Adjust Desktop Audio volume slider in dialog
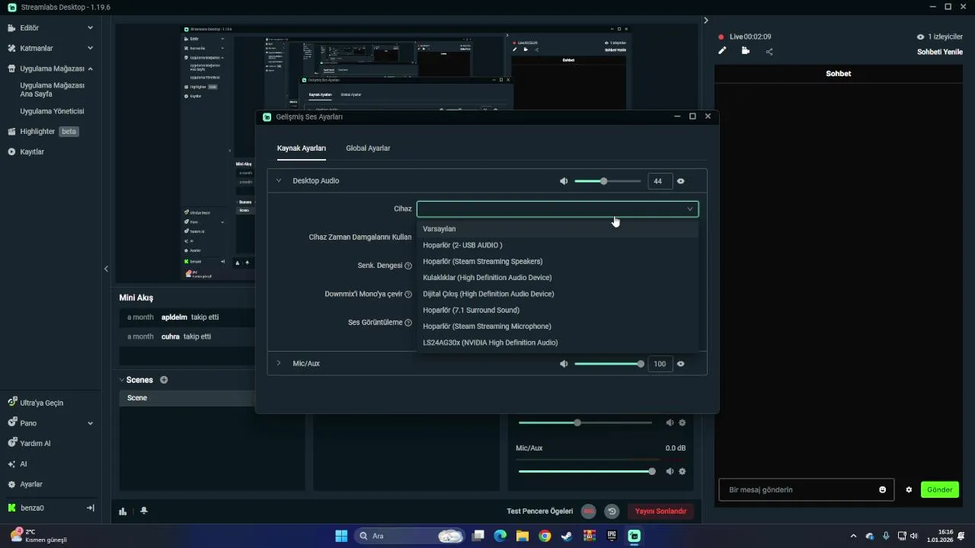Screen dimensions: 975x548 pyautogui.click(x=607, y=181)
